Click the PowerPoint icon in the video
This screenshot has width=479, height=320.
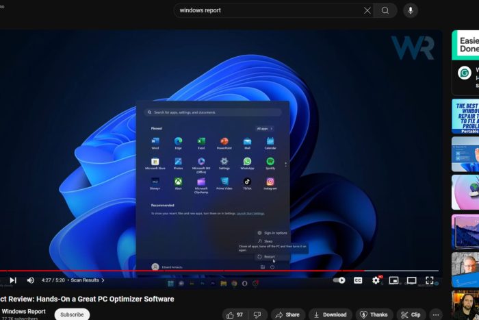click(224, 143)
